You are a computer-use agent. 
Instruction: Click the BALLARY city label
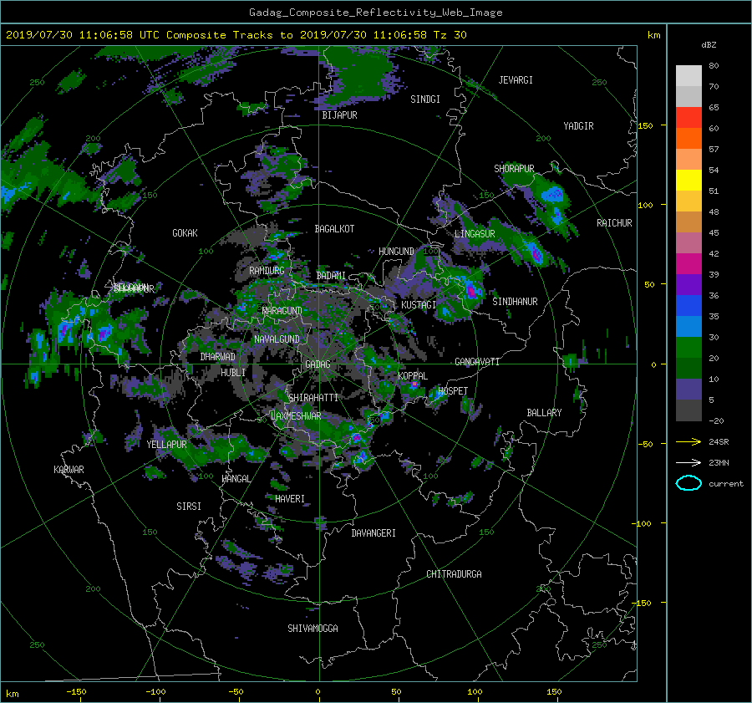tap(544, 413)
